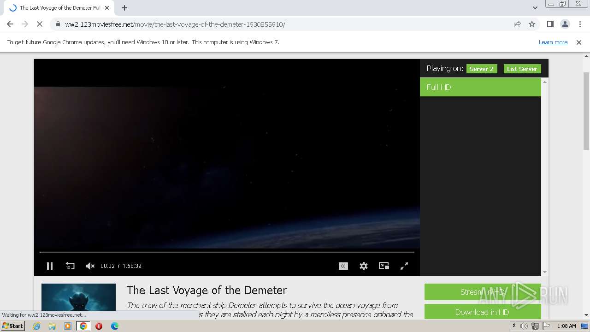The image size is (590, 332).
Task: Toggle closed captions CC button
Action: coord(343,266)
